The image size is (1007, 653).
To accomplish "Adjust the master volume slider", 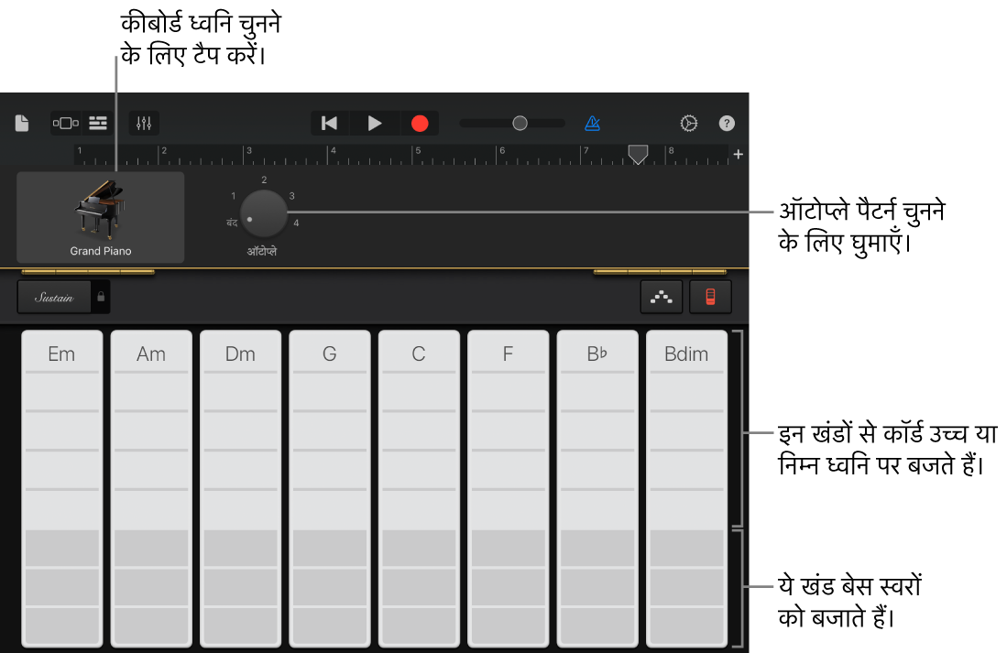I will click(512, 123).
